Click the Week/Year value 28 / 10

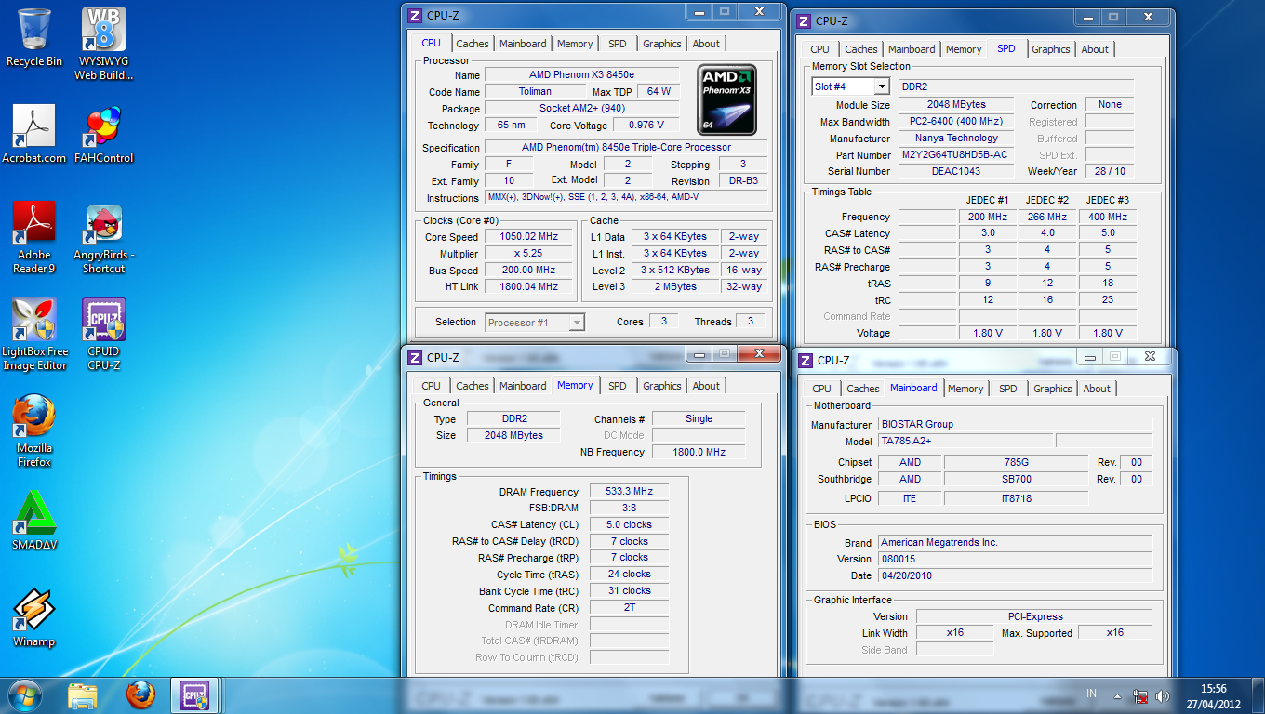point(1110,171)
